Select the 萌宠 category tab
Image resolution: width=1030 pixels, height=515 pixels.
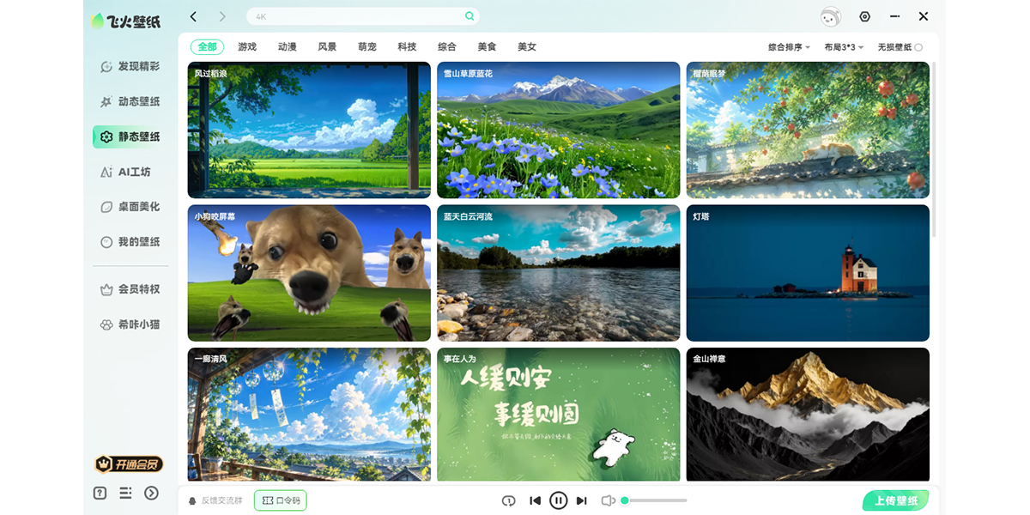[x=367, y=47]
